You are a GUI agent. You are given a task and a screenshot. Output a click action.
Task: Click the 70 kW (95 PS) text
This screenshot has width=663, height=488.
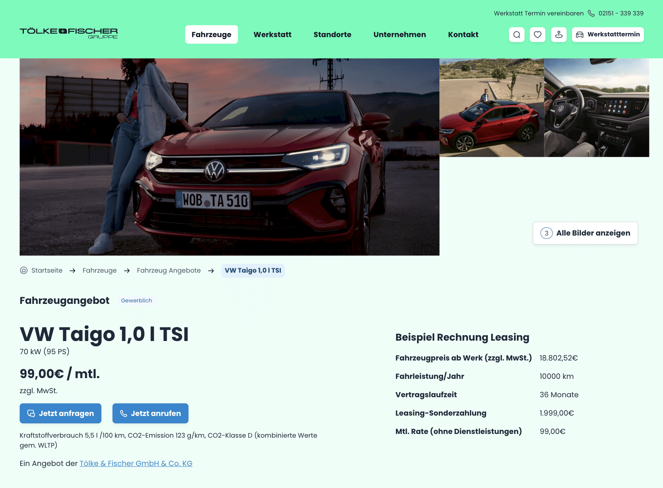pyautogui.click(x=44, y=352)
